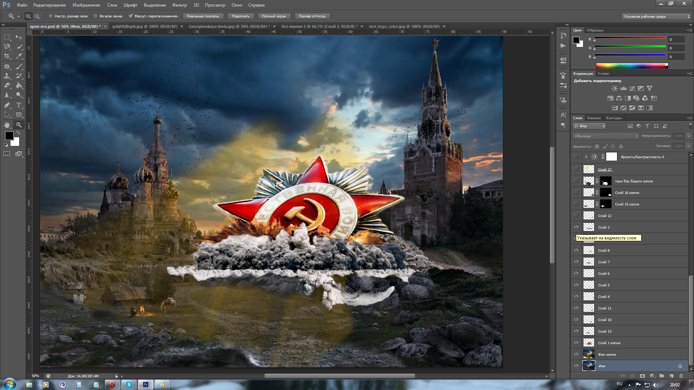Select the Crop tool
The height and width of the screenshot is (390, 694).
[x=7, y=56]
